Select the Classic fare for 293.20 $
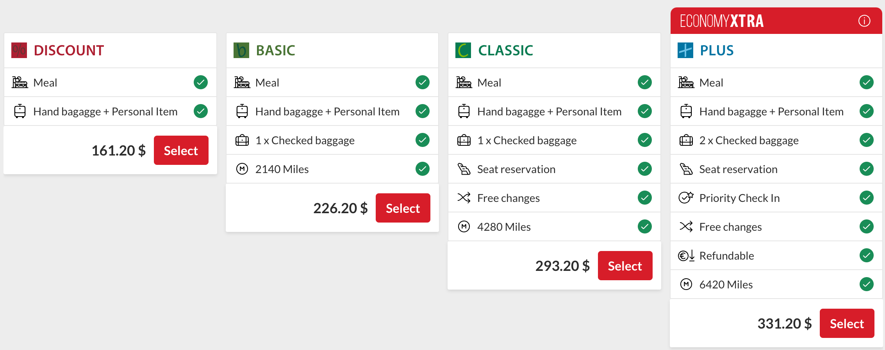This screenshot has height=350, width=885. 625,266
